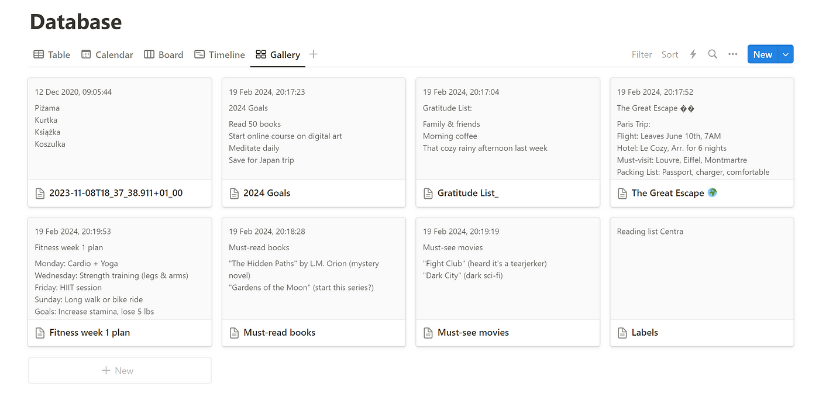Viewport: 819px width, 407px height.
Task: Click page icon beside 2024 Goals
Action: tap(234, 193)
